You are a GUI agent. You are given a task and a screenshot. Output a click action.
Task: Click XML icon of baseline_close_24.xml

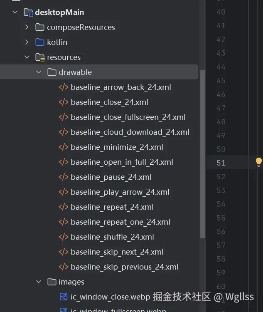coord(64,102)
